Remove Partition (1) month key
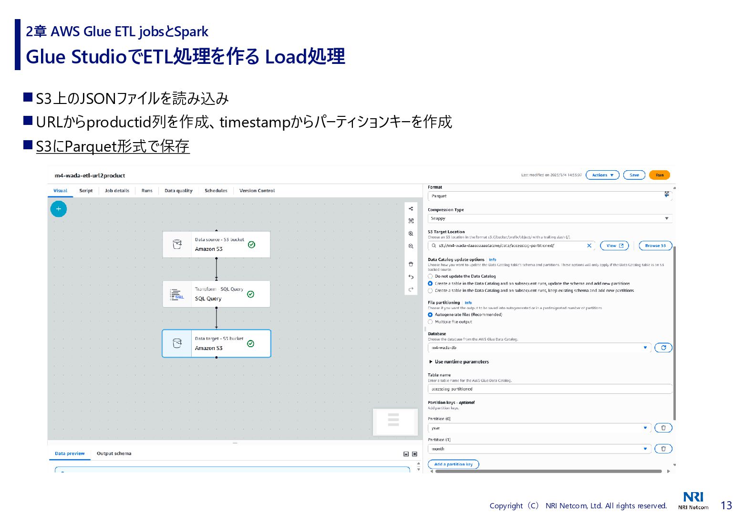This screenshot has width=744, height=515. [x=663, y=449]
